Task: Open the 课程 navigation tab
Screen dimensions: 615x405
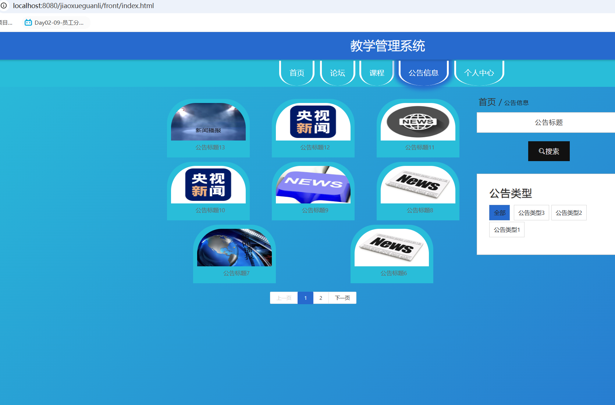Action: click(x=377, y=73)
